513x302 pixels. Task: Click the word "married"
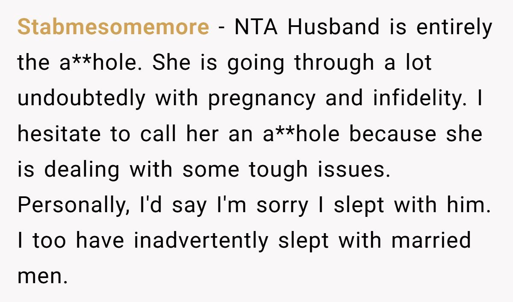point(431,241)
